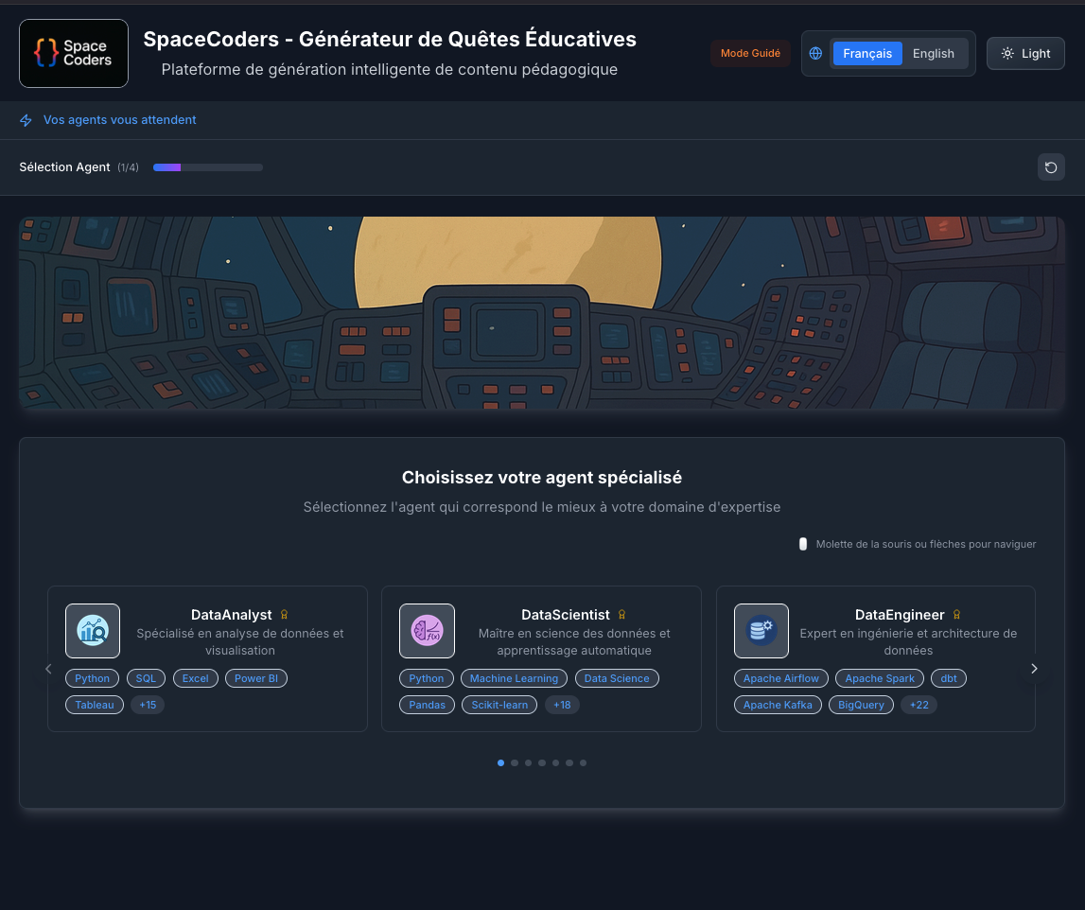Jump to the second carousel page dot
Image resolution: width=1085 pixels, height=910 pixels.
515,762
